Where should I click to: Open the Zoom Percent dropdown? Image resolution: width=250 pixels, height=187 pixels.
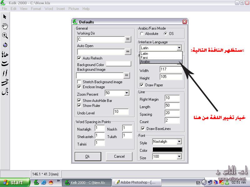(127, 93)
